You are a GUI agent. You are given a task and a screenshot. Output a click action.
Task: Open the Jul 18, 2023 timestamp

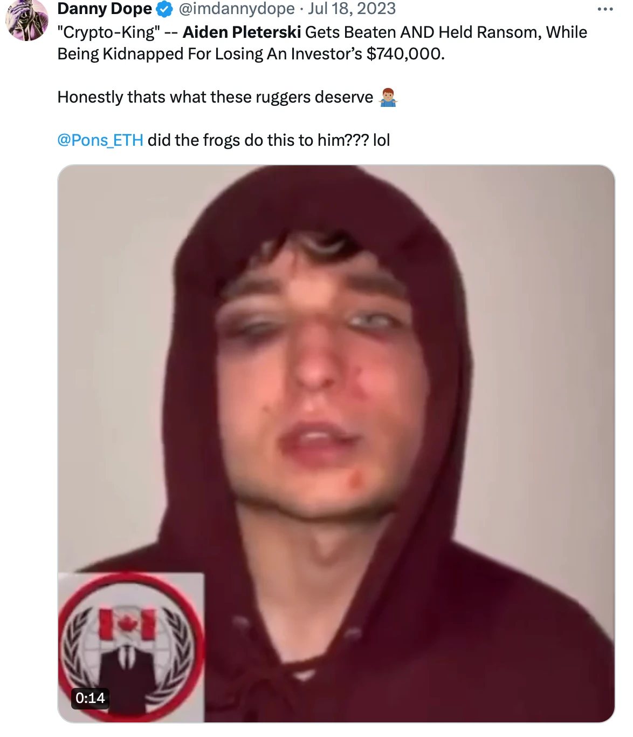(x=352, y=9)
